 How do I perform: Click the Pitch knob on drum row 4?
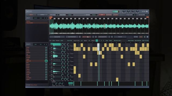68,56
